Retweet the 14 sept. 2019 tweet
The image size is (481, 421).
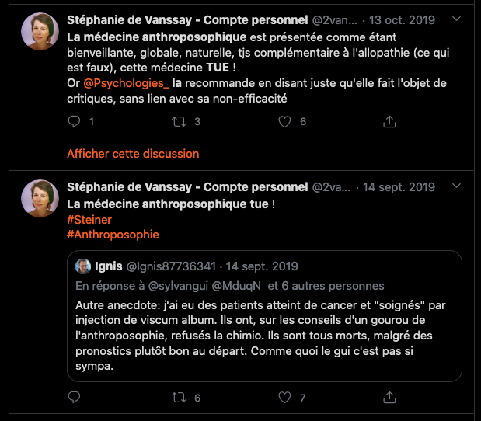[180, 398]
